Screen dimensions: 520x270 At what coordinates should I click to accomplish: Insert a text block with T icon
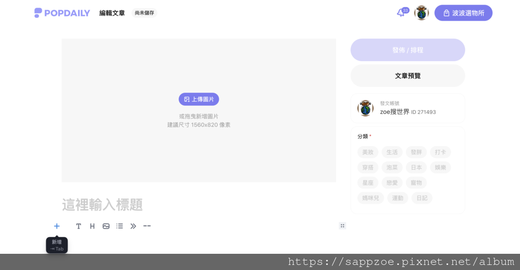78,226
